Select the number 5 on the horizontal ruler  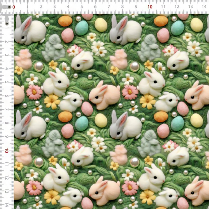pos(82,7)
